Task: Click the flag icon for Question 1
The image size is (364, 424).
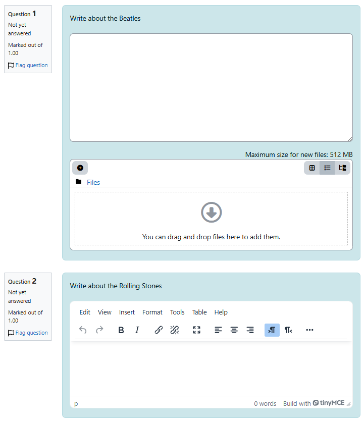Action: click(11, 66)
